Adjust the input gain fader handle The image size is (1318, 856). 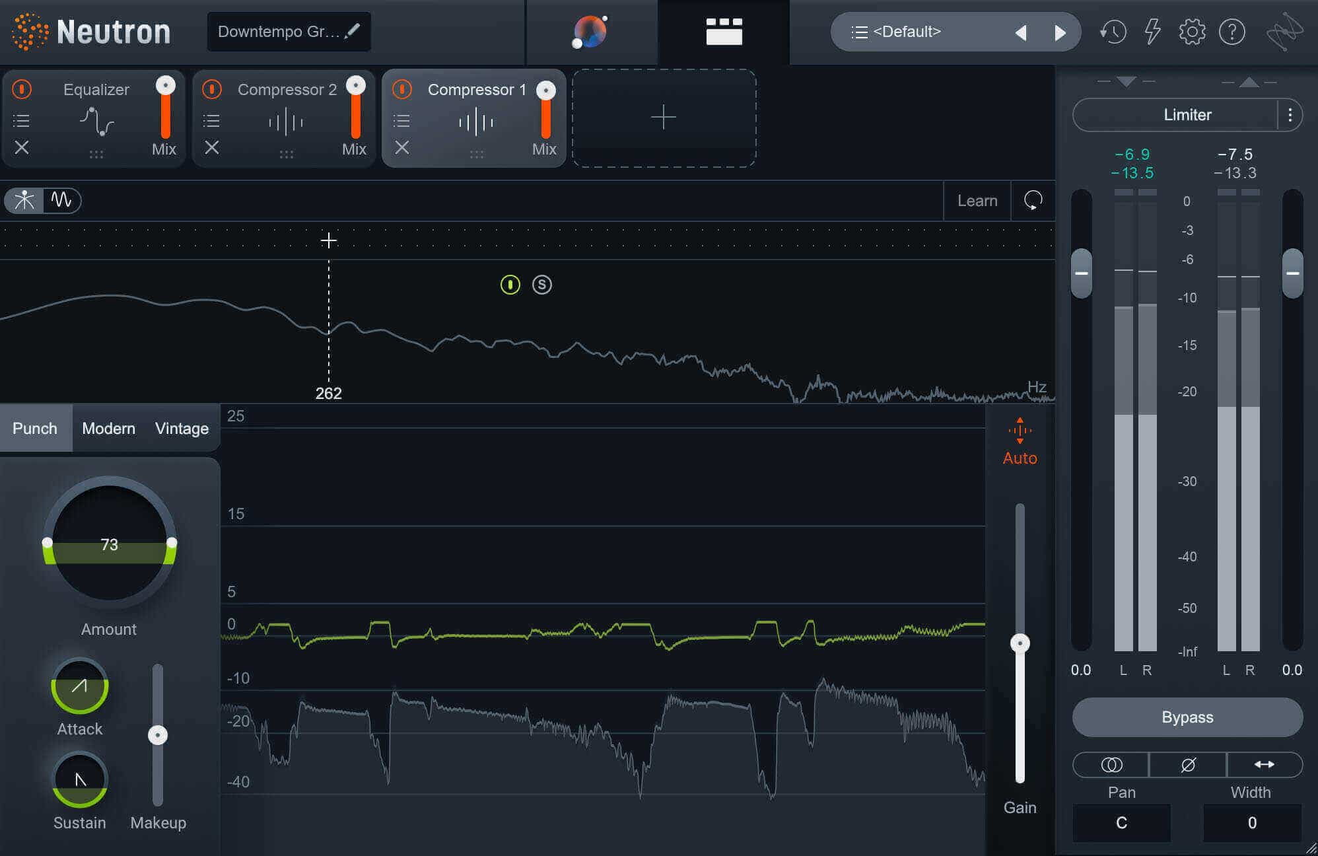point(1082,273)
